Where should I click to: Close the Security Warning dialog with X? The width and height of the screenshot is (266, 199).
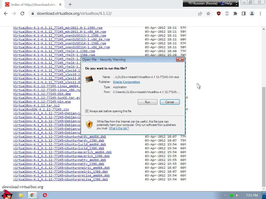click(x=180, y=59)
